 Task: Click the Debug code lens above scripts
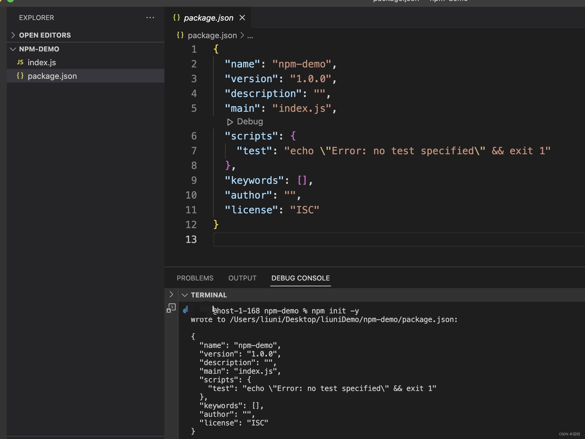(x=250, y=122)
